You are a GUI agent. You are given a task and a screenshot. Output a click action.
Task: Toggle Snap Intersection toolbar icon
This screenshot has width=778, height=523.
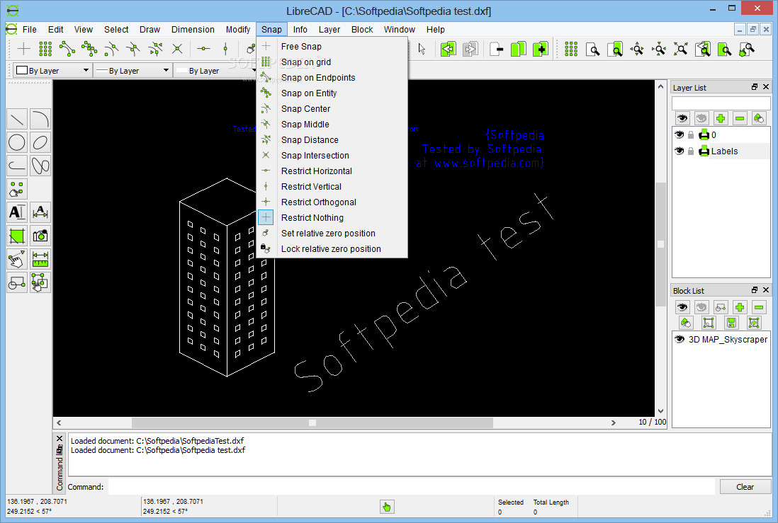click(177, 49)
